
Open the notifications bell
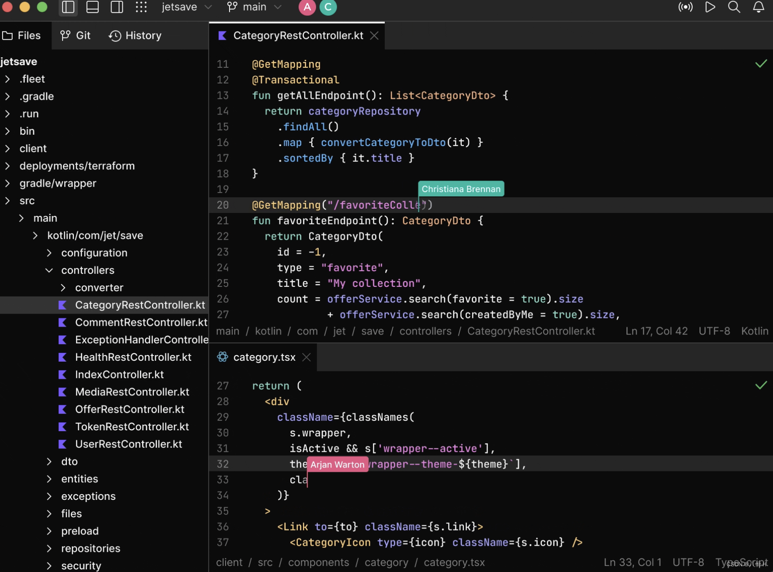(759, 7)
